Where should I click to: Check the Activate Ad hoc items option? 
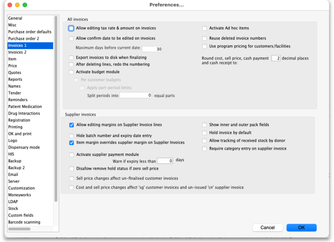tap(204, 28)
